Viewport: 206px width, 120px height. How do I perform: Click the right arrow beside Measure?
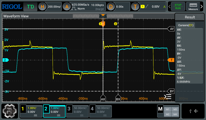(202, 7)
